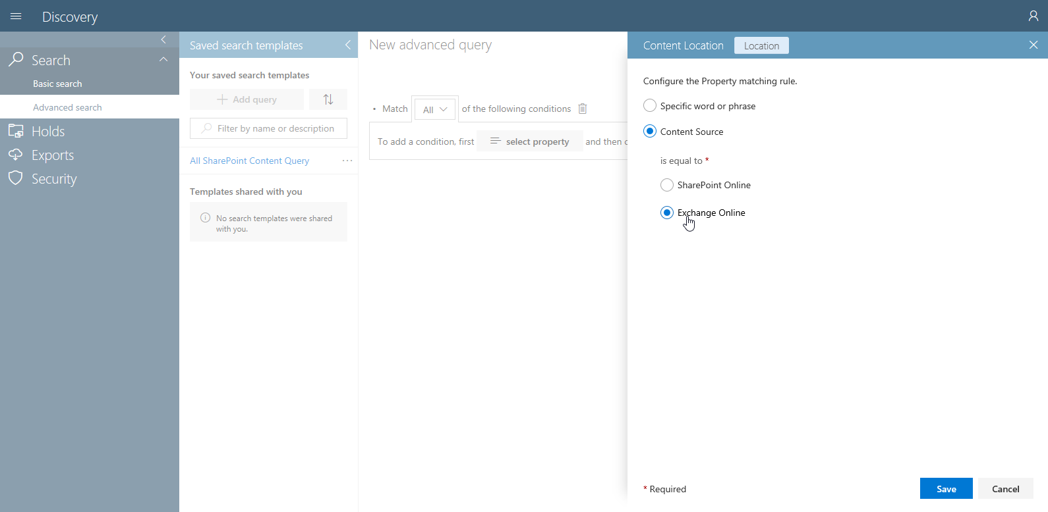The image size is (1048, 512).
Task: Click the Templates shared with you heading
Action: pos(246,192)
